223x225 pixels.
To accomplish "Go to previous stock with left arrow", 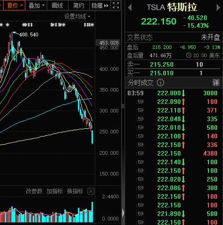I will click(x=130, y=8).
